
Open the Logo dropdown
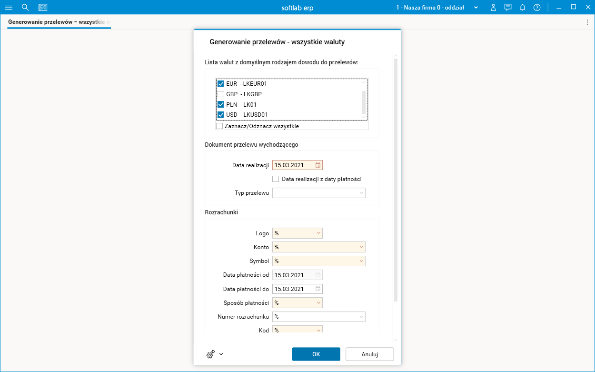click(x=318, y=233)
